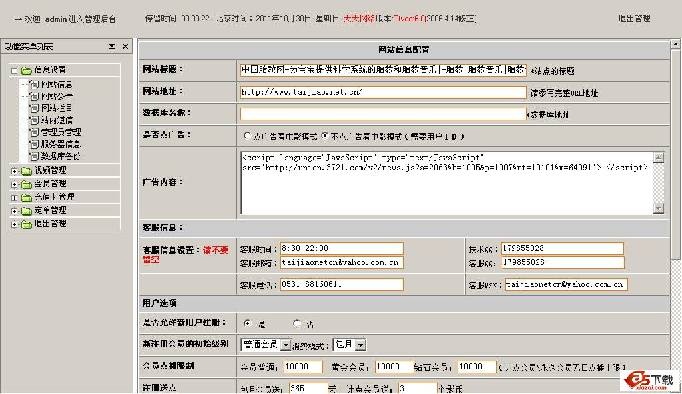Open 数据库备份 in the menu tree

tap(61, 156)
